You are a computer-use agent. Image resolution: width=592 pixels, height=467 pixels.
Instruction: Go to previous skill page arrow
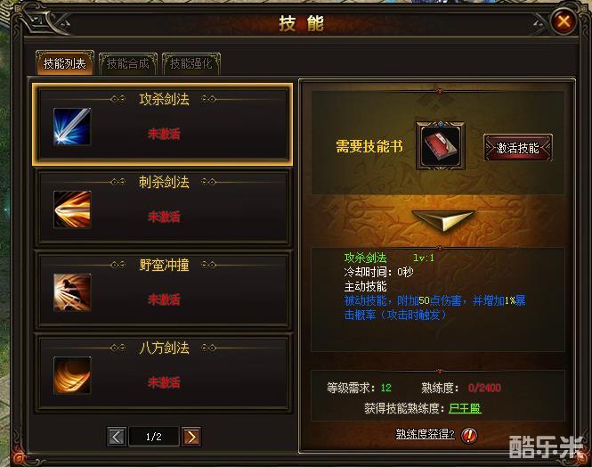coord(117,437)
